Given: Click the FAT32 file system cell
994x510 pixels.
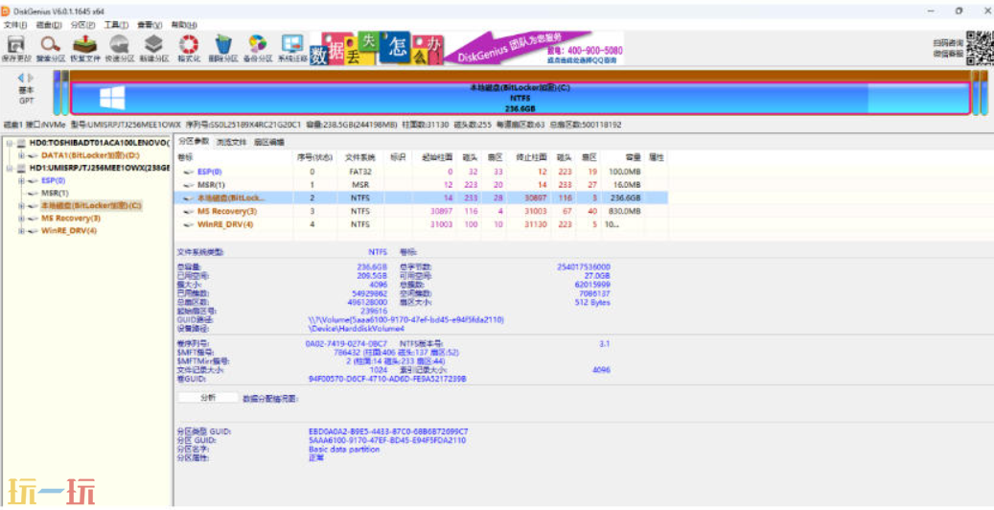Looking at the screenshot, I should [359, 172].
